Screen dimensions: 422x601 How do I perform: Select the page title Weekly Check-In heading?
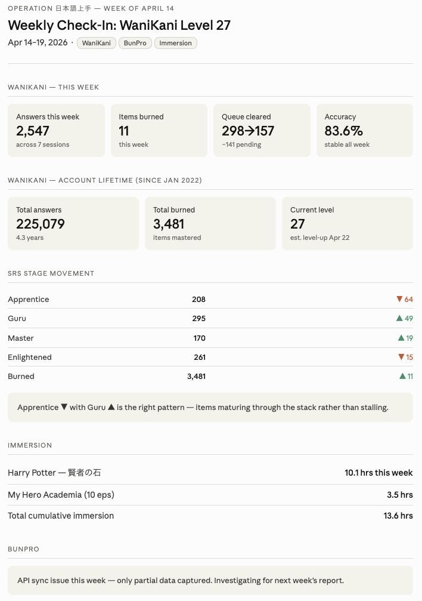(x=119, y=25)
